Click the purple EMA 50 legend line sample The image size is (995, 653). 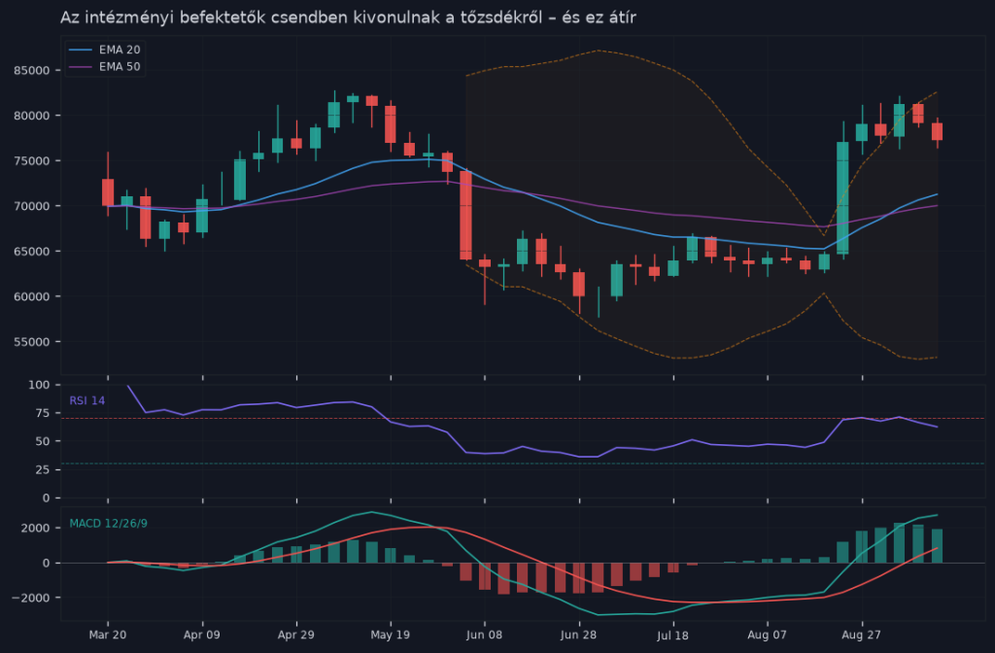pos(81,67)
